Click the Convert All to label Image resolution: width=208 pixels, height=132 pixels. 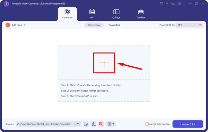click(167, 25)
